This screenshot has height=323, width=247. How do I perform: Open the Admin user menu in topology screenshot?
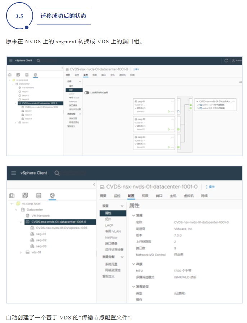point(237,61)
